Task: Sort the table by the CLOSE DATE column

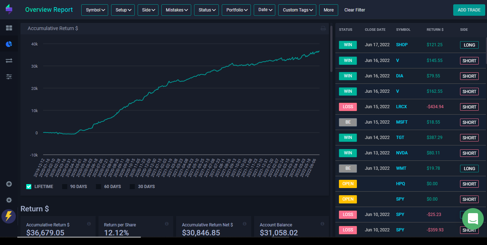Action: (x=375, y=30)
